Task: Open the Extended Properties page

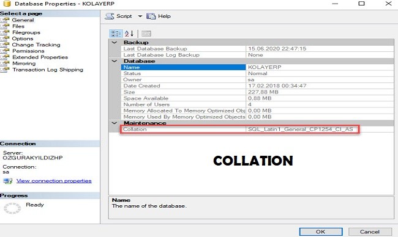Action: [x=40, y=57]
